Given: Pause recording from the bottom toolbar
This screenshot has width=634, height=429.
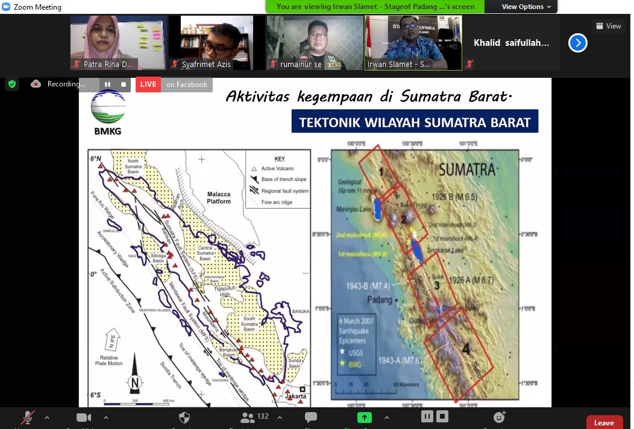Looking at the screenshot, I should click(427, 416).
